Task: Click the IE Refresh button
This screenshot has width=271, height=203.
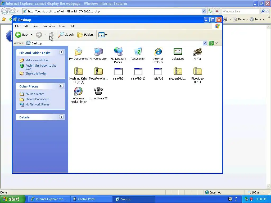Action: coord(210,11)
